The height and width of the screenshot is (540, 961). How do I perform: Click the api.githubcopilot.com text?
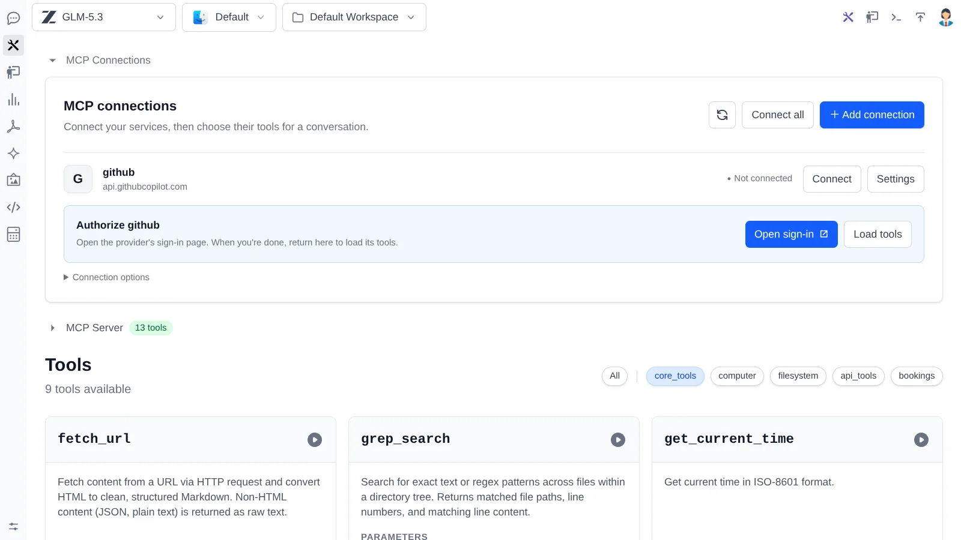pos(145,187)
